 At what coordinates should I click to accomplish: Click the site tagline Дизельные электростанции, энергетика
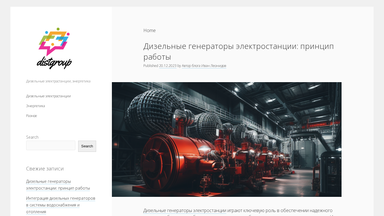(x=58, y=81)
